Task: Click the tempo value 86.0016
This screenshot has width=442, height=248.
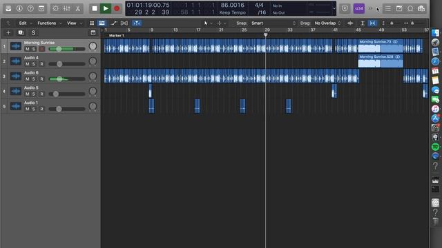Action: point(232,5)
